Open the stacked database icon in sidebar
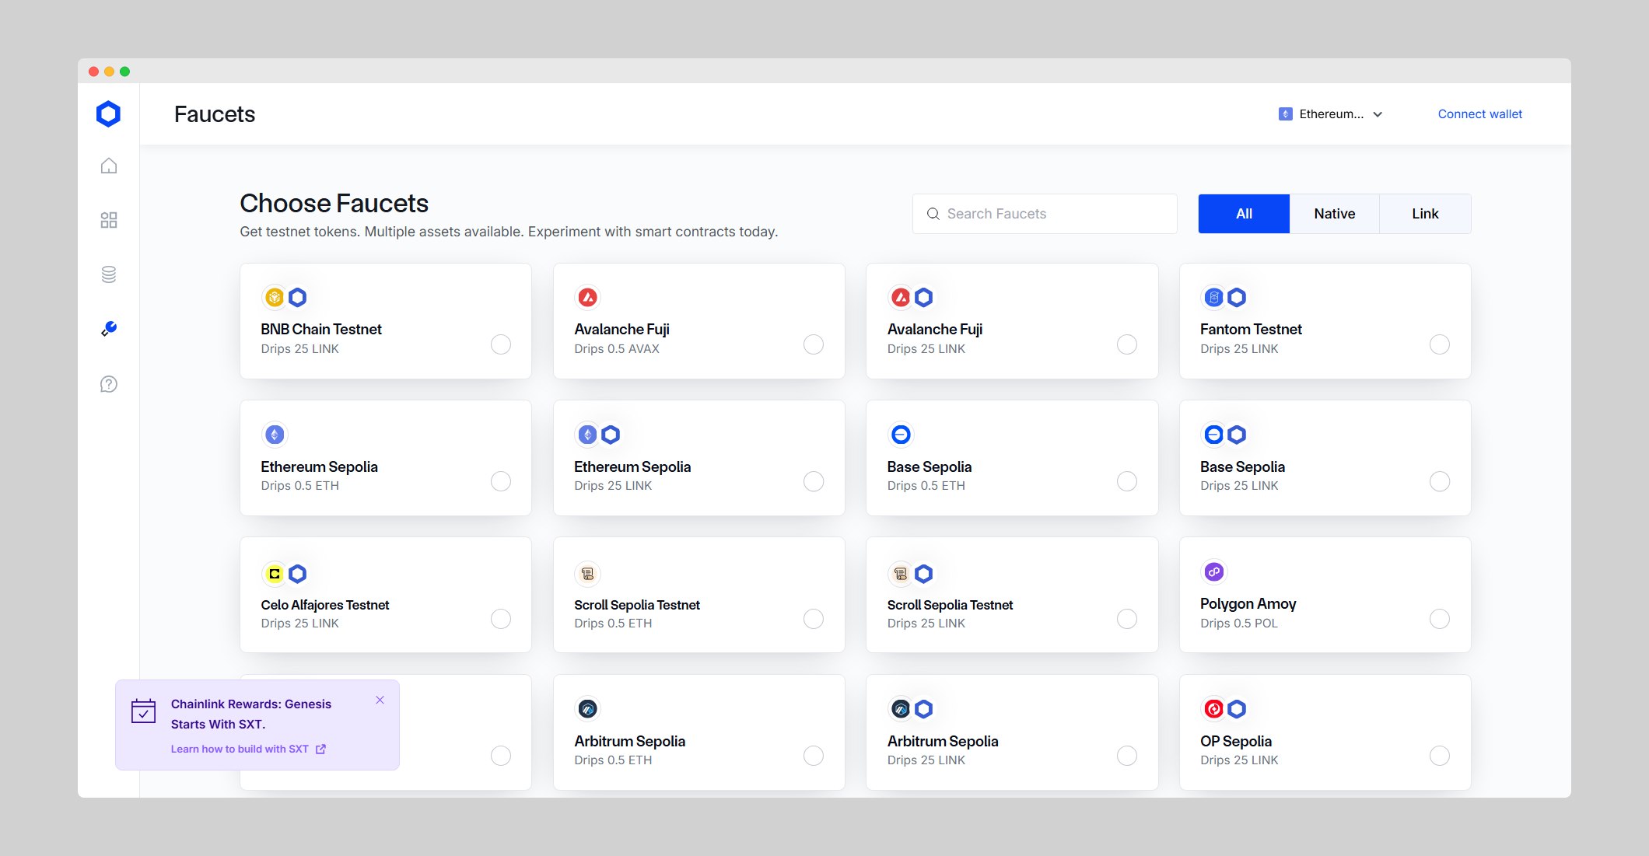1649x856 pixels. coord(109,274)
